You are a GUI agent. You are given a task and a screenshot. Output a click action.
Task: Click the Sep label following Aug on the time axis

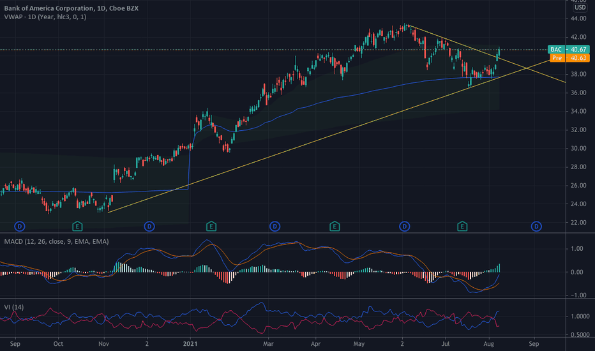(x=534, y=344)
